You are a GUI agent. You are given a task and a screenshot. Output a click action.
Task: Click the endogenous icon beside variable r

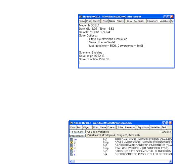(71, 151)
